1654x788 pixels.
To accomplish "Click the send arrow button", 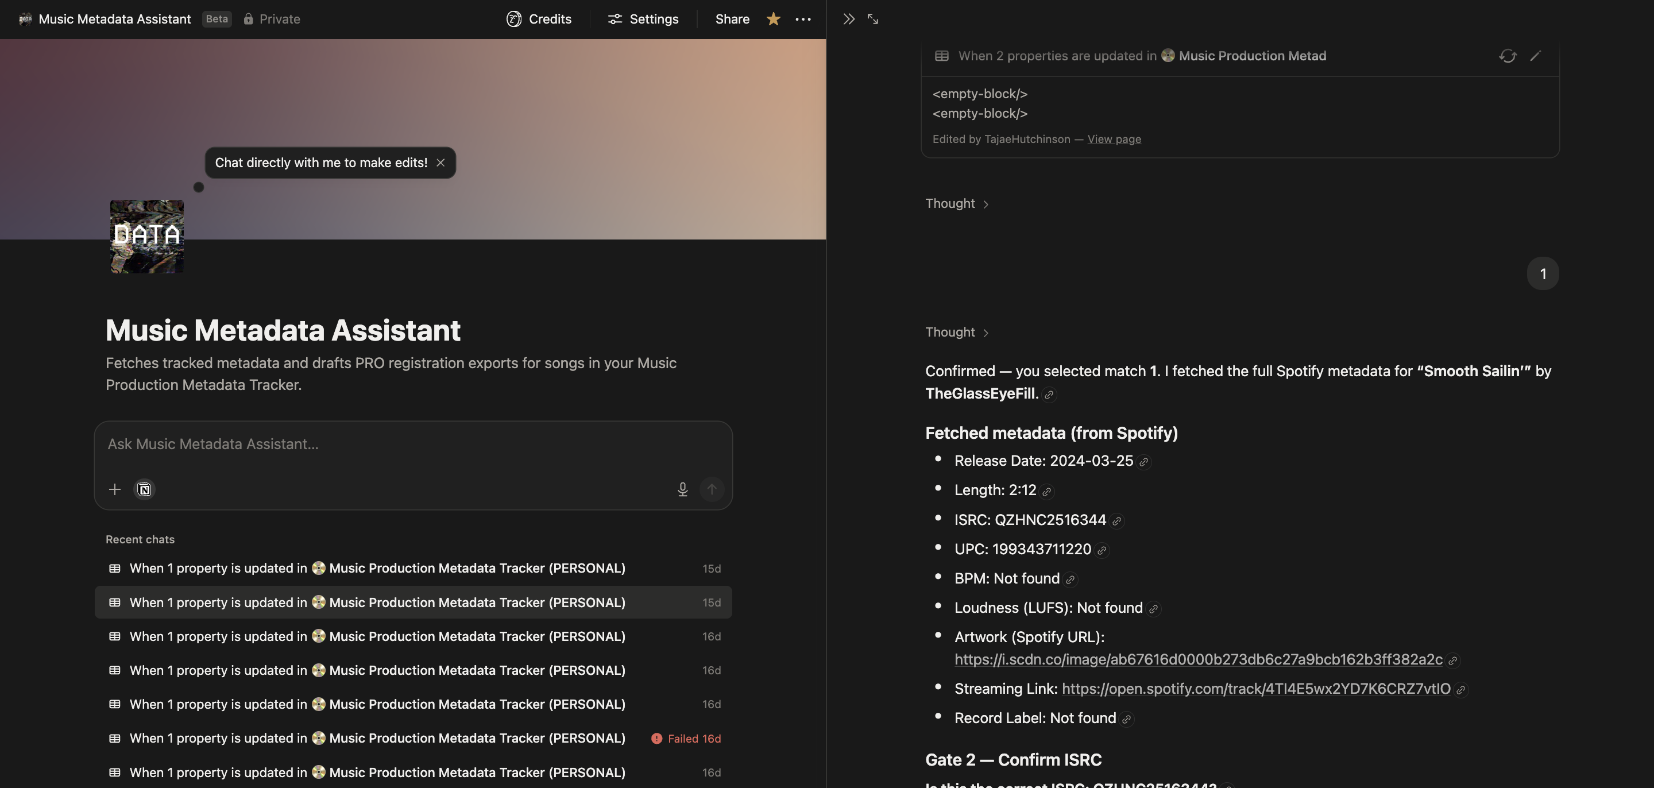I will (x=712, y=489).
